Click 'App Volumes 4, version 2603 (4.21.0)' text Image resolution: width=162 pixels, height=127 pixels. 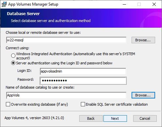(34, 118)
